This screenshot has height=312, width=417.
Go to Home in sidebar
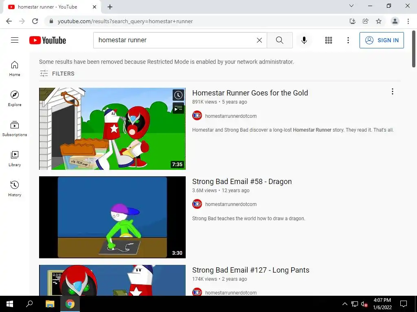tap(15, 68)
